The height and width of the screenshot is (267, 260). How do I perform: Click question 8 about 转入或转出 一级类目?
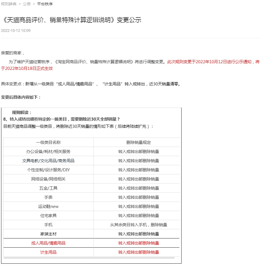click(x=62, y=119)
